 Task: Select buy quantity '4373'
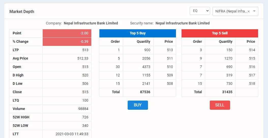tap(146, 67)
